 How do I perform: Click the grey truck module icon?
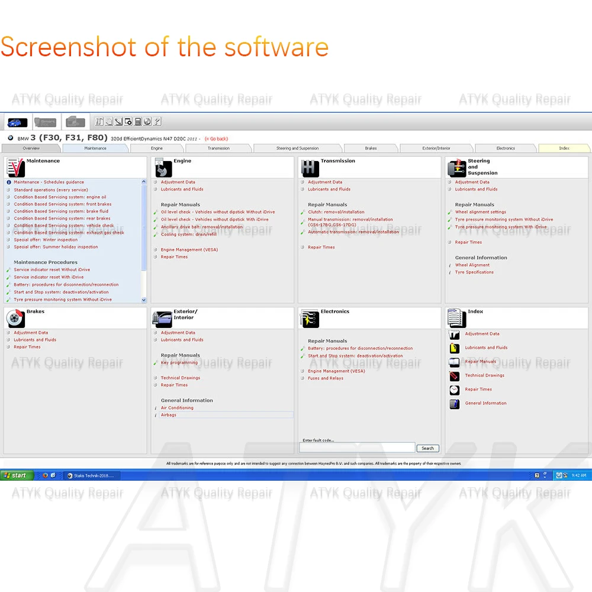(75, 122)
